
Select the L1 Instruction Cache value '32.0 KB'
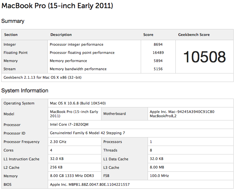click(57, 159)
